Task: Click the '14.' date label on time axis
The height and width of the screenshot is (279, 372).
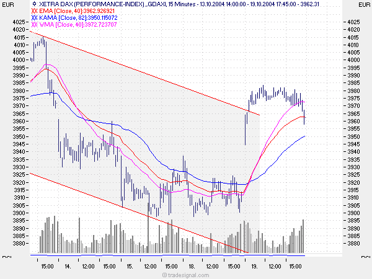Action: (x=68, y=267)
